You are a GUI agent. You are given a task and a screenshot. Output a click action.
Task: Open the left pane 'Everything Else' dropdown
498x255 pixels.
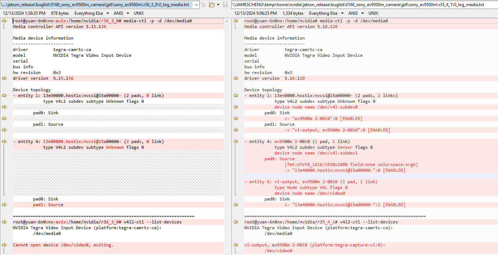coord(92,13)
